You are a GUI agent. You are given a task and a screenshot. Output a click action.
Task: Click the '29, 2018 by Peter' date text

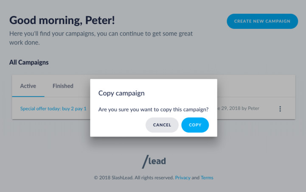[239, 109]
